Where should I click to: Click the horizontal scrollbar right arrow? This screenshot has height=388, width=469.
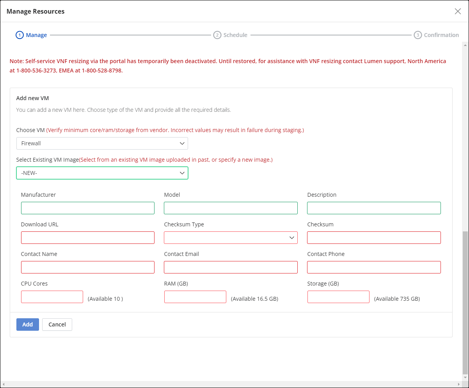pyautogui.click(x=458, y=384)
